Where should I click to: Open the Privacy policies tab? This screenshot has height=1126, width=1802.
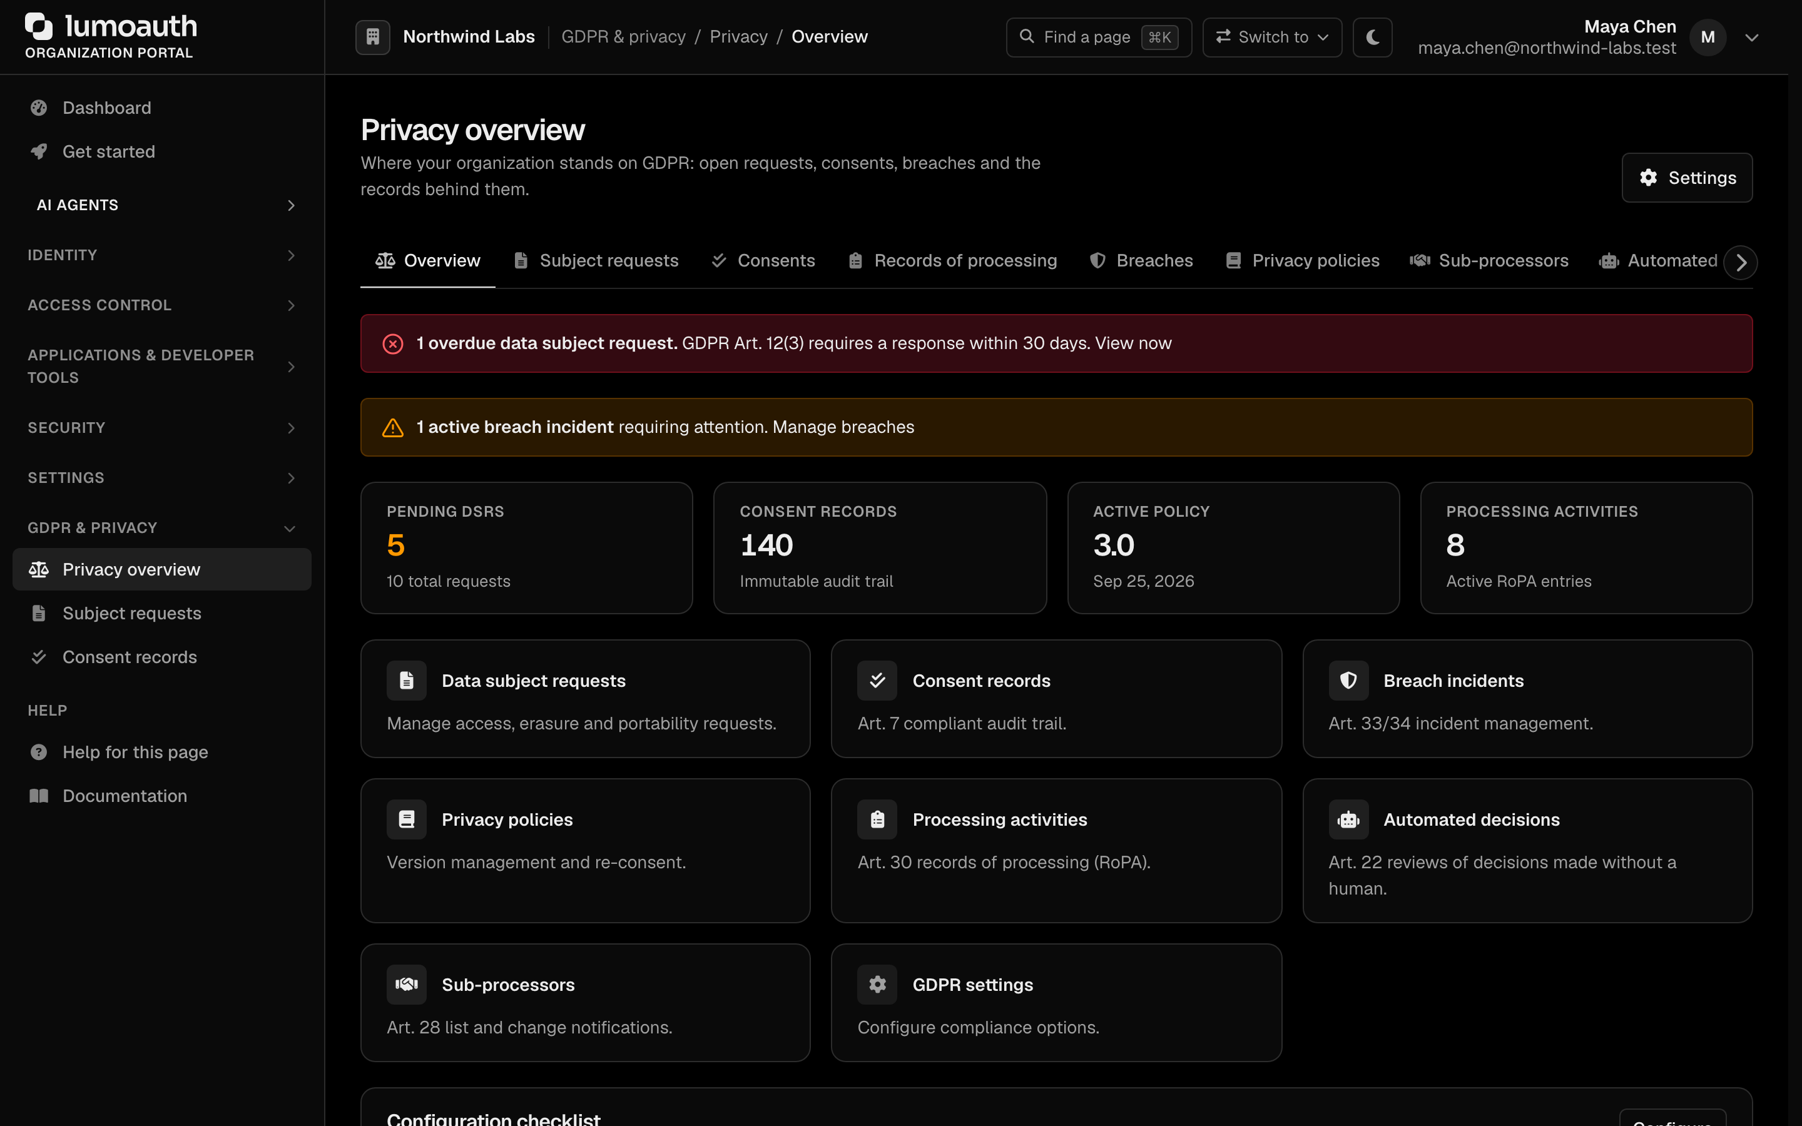pos(1302,261)
